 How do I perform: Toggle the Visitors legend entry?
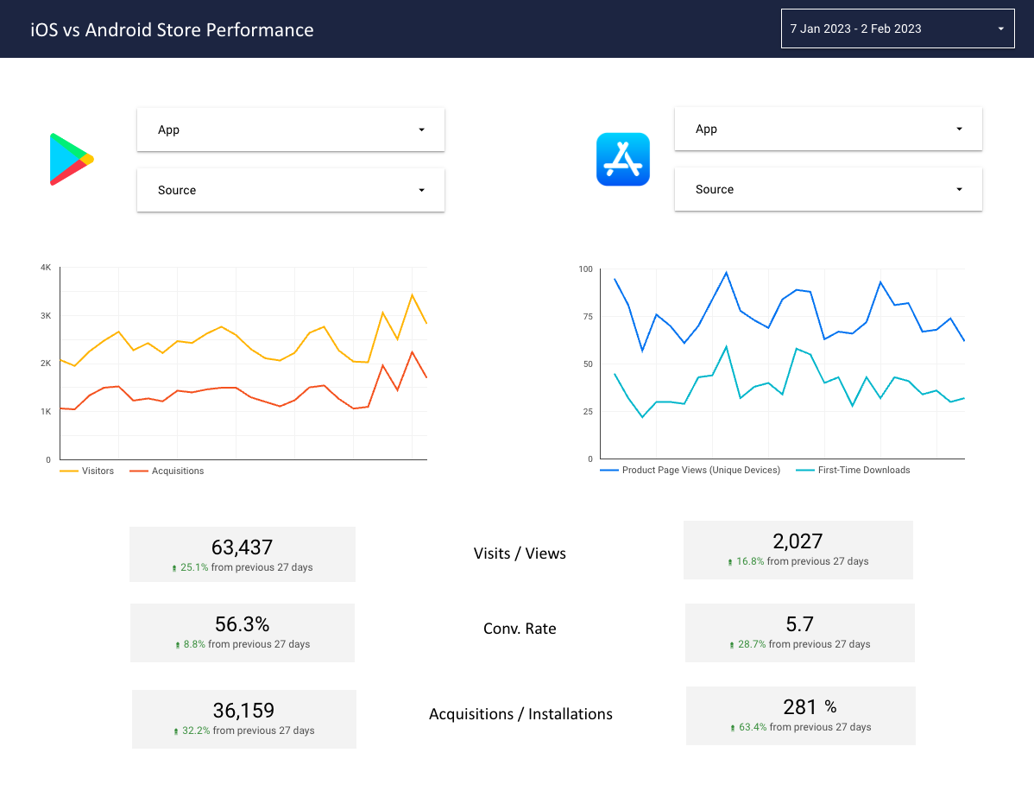(x=87, y=471)
